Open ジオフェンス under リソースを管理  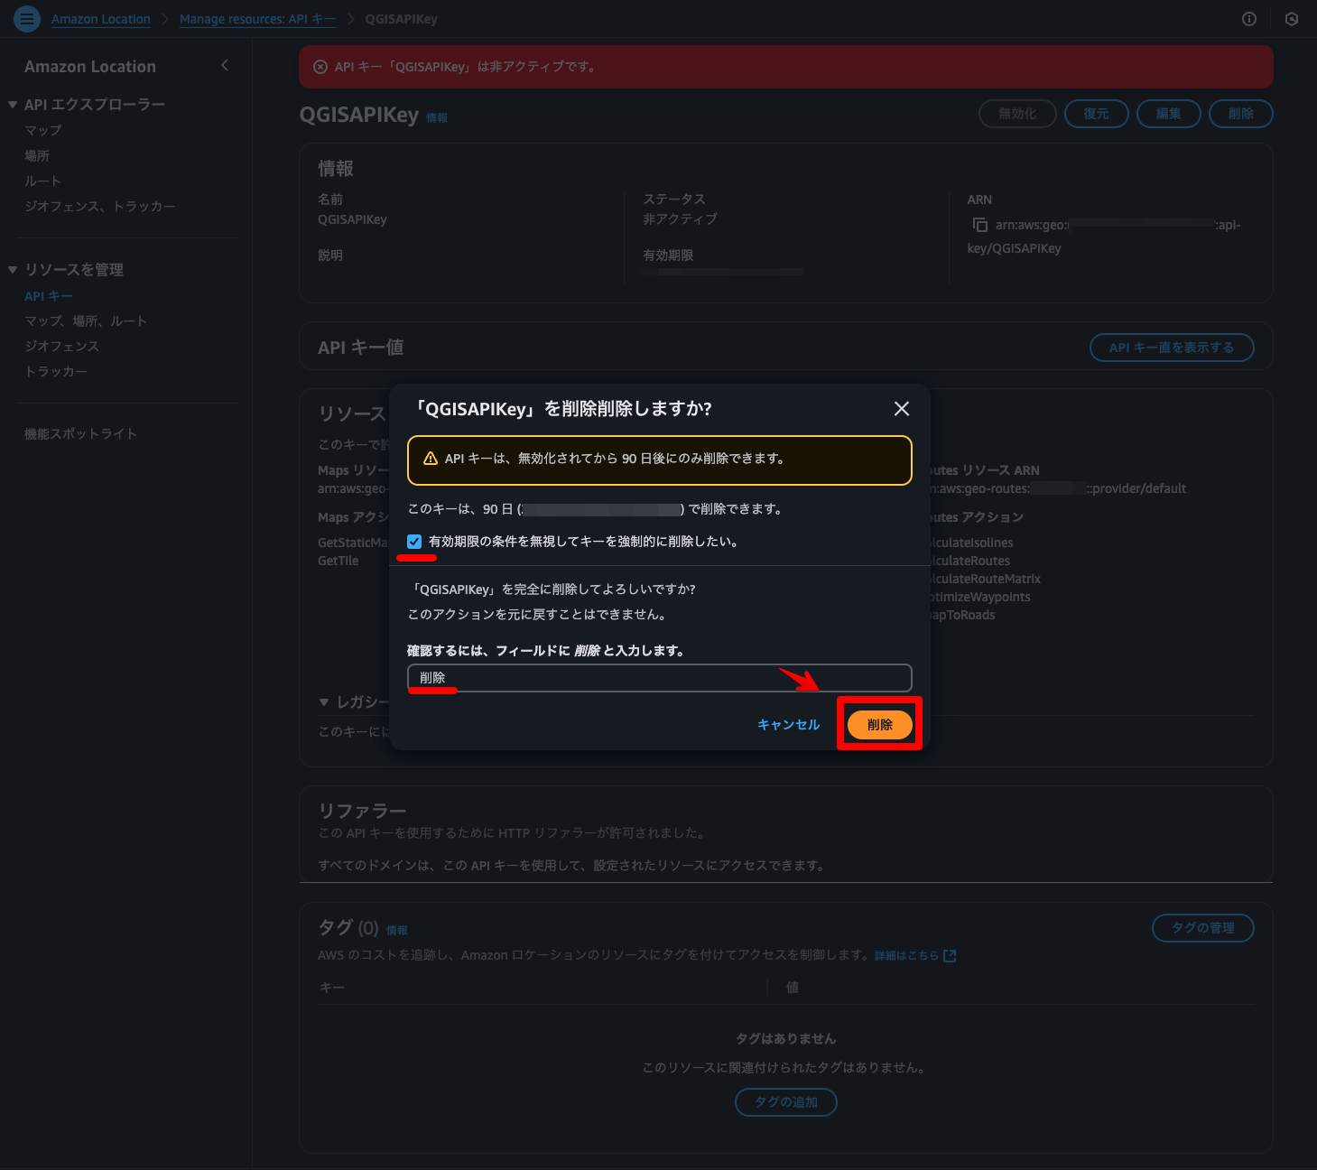tap(61, 346)
